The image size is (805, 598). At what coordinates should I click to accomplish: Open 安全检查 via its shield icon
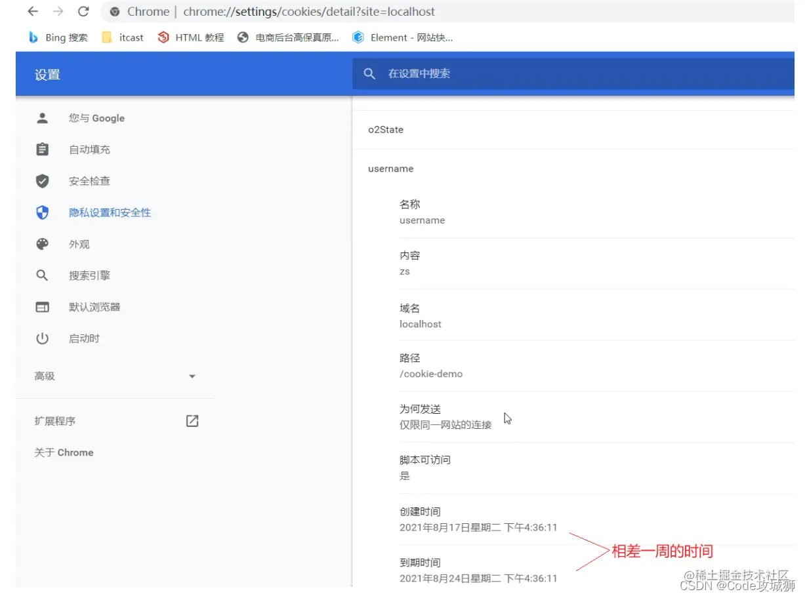[x=42, y=181]
